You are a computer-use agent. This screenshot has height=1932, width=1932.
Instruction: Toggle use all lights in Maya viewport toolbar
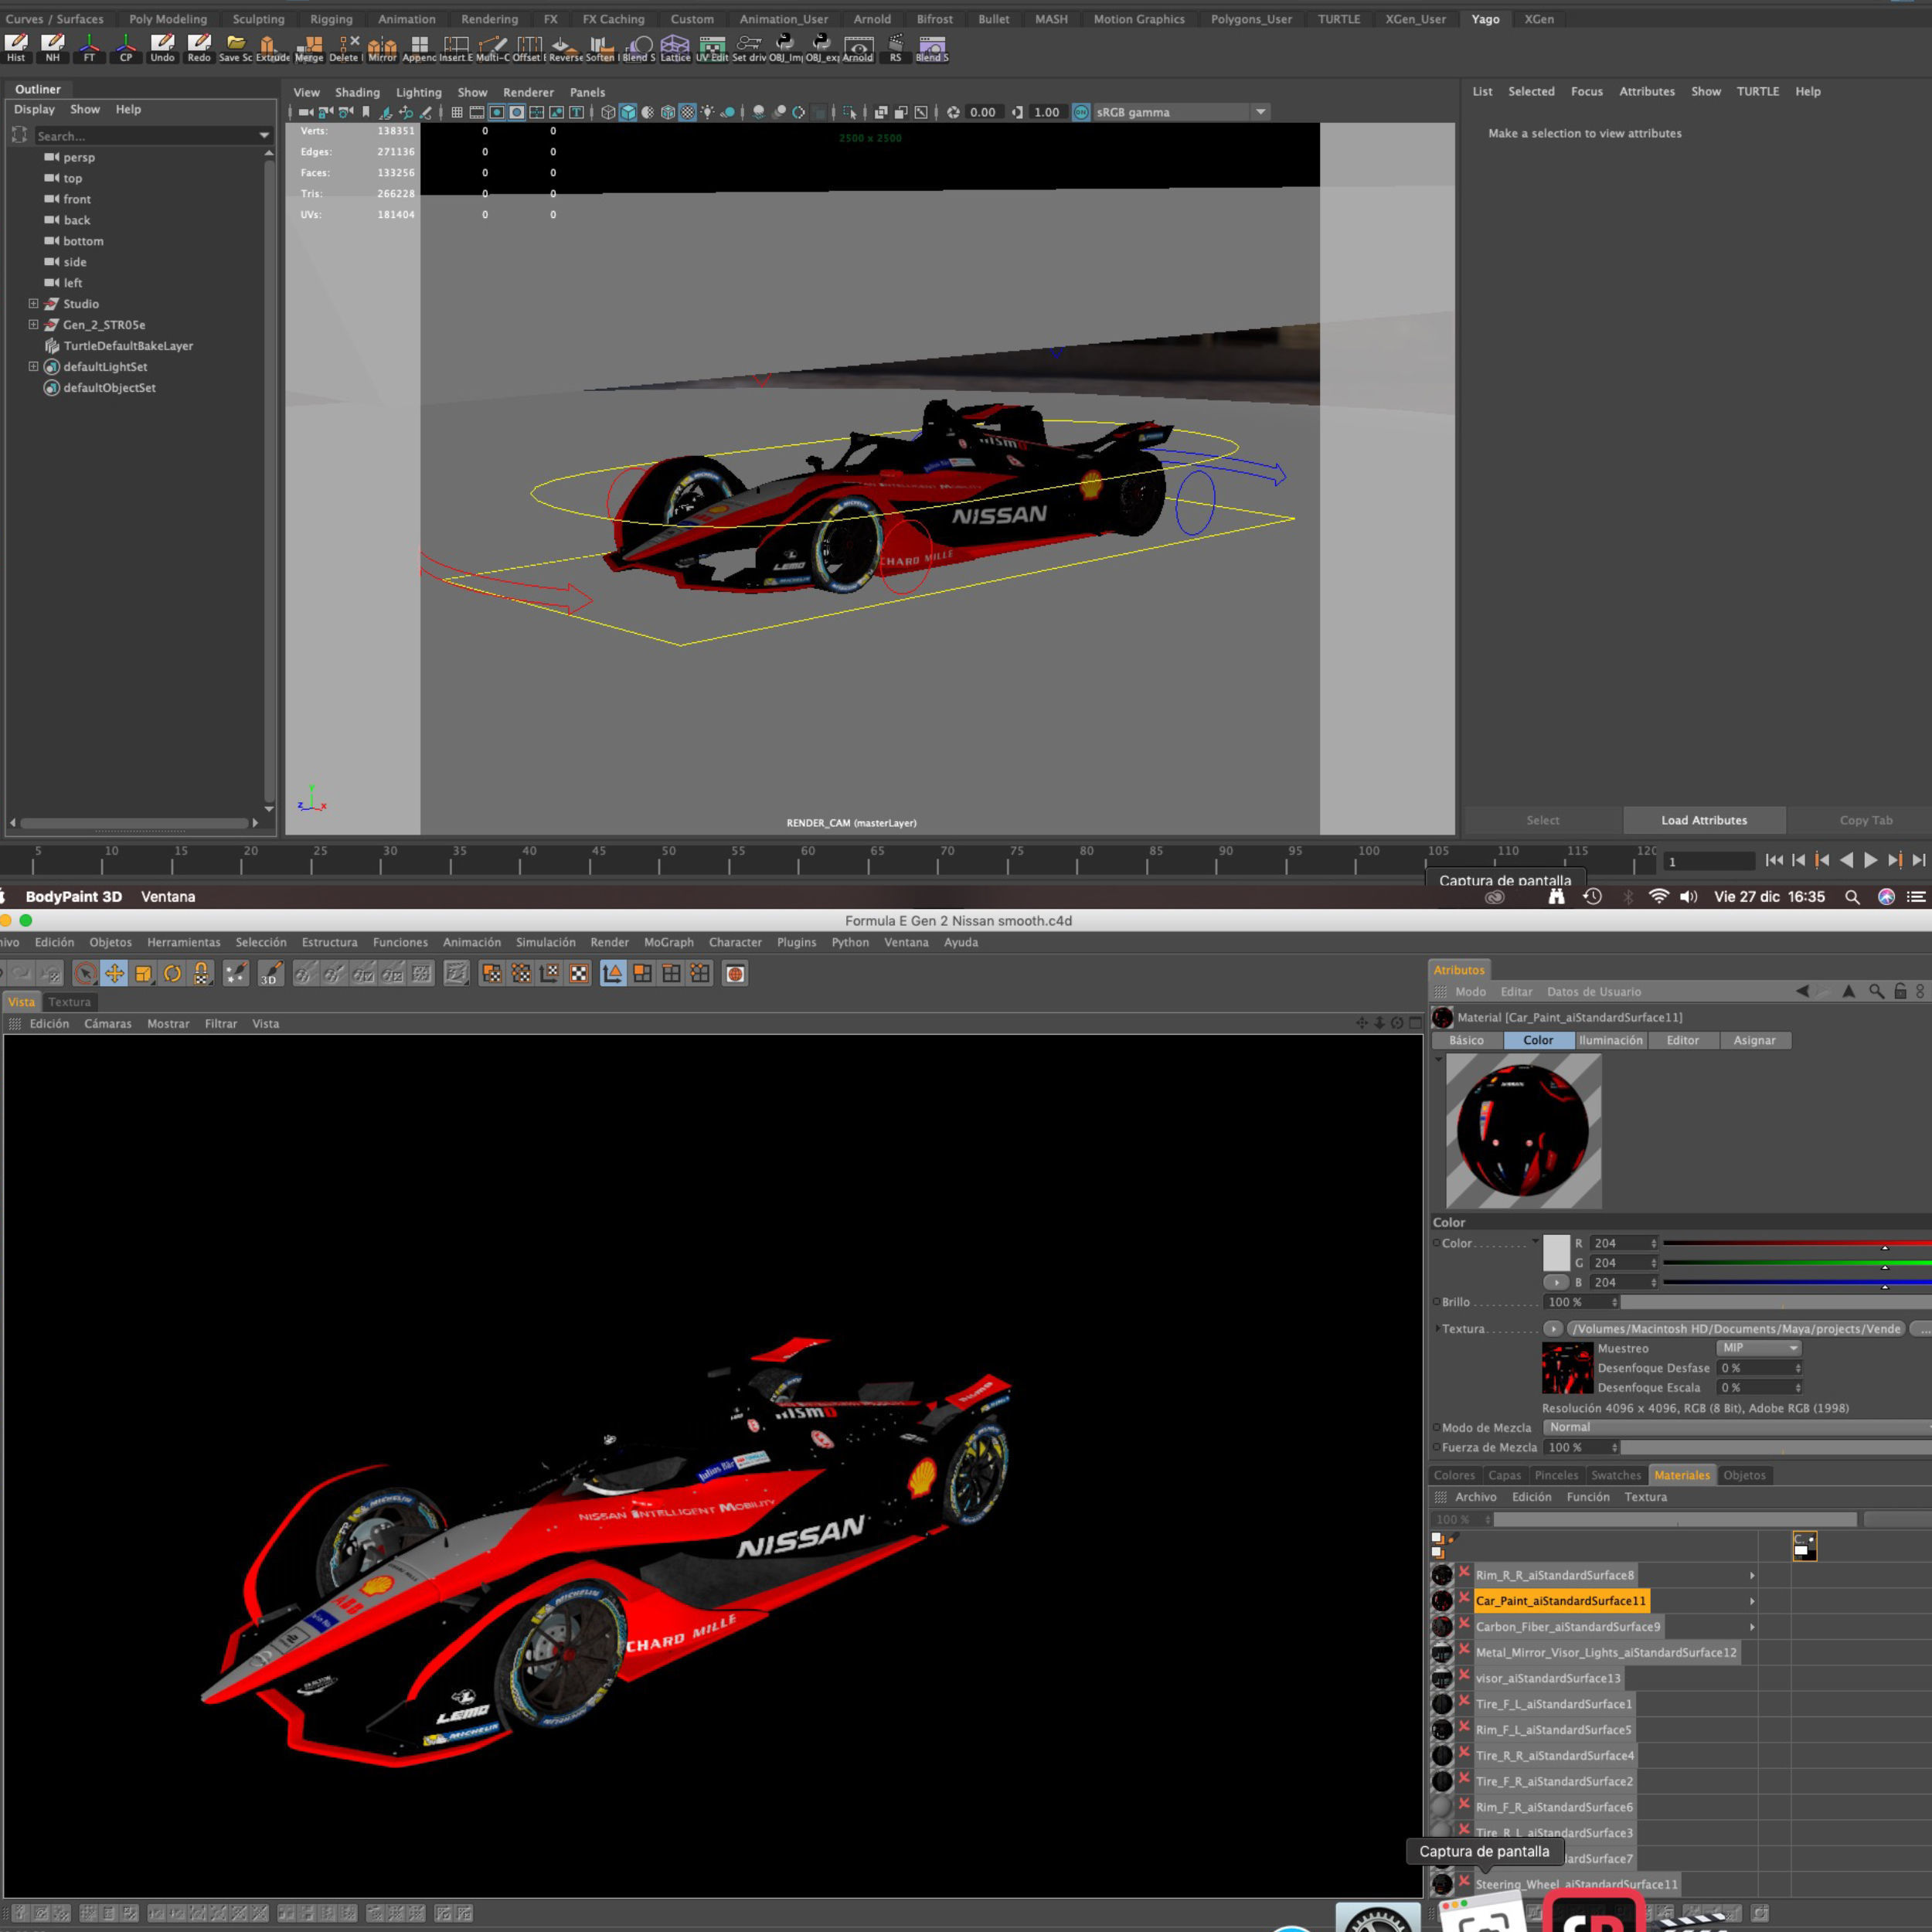click(708, 112)
